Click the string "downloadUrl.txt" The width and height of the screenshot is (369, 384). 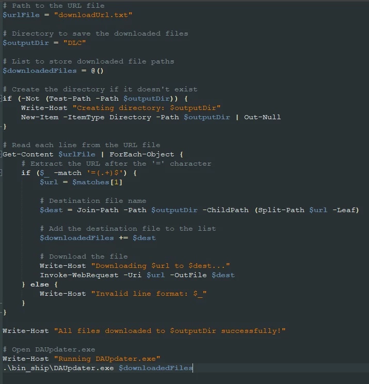tap(93, 15)
